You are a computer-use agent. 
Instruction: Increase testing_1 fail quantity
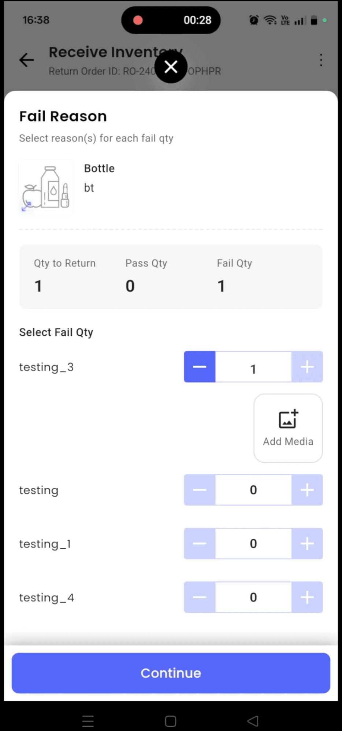(307, 543)
